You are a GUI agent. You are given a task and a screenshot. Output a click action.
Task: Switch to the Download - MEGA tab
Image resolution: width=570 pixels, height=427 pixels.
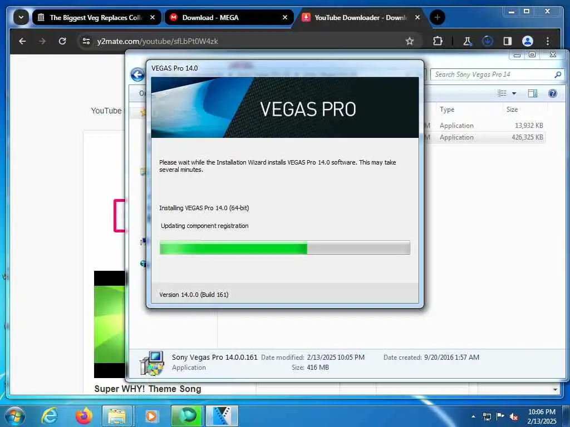[229, 17]
